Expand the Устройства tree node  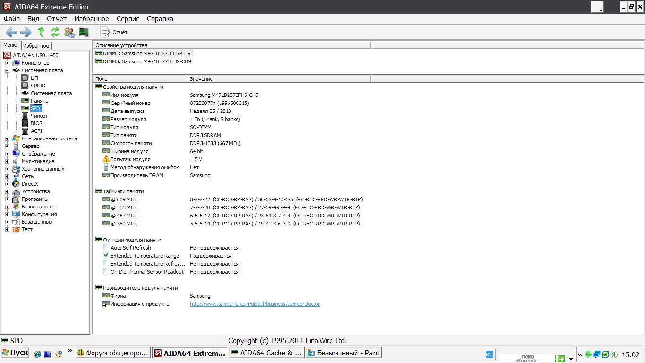coord(7,191)
